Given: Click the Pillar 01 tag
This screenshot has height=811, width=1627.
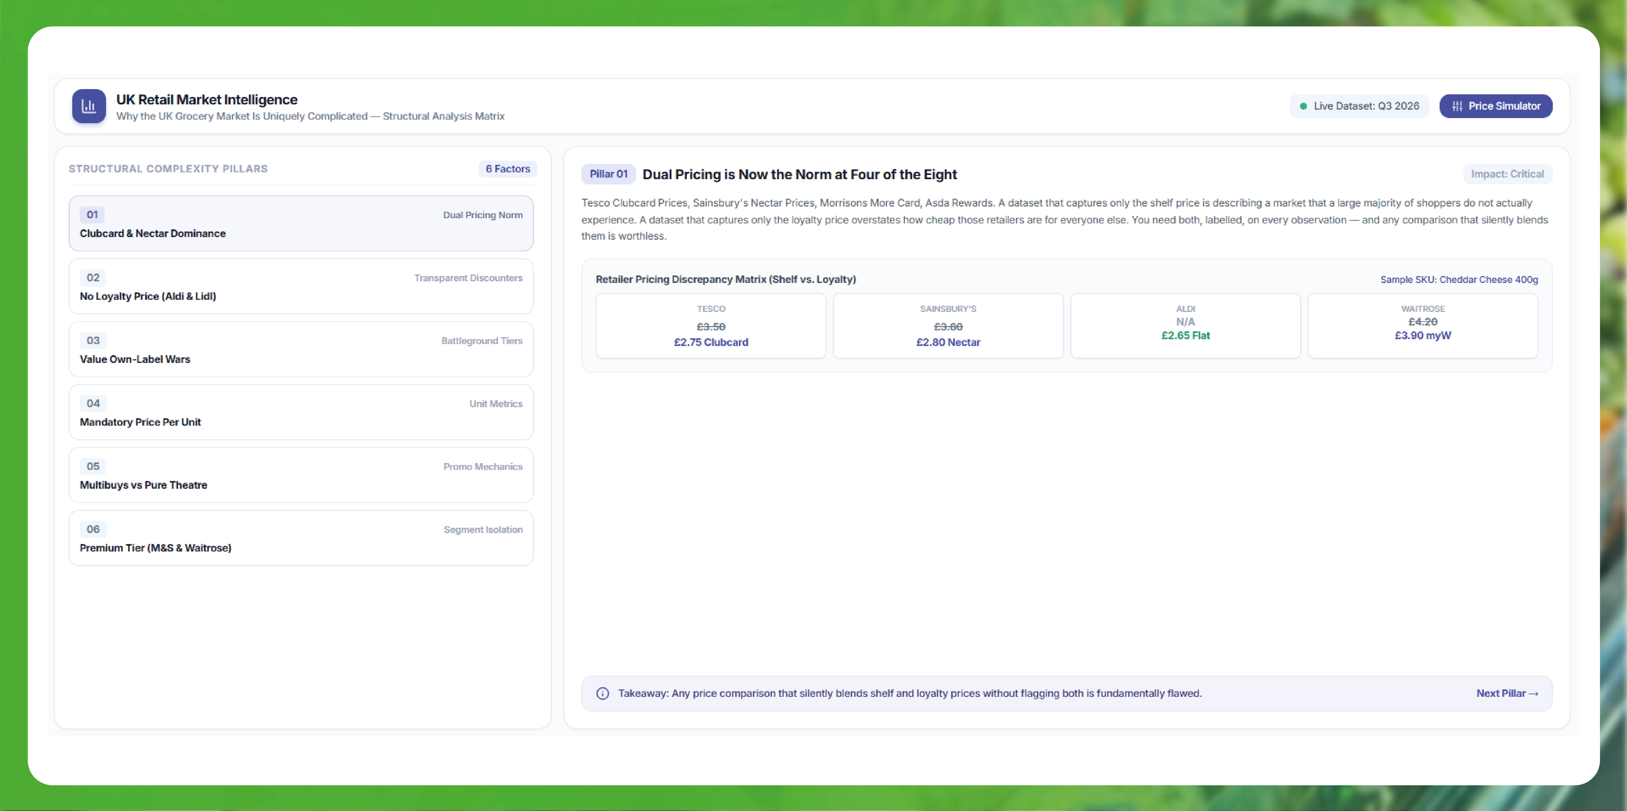Looking at the screenshot, I should pos(608,174).
